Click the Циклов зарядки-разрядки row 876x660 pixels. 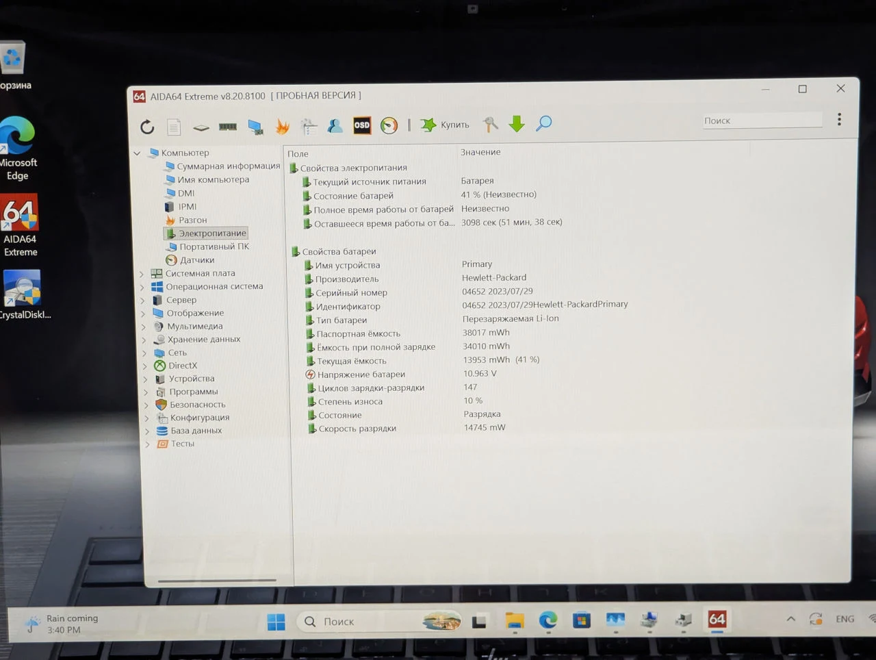[x=391, y=388]
